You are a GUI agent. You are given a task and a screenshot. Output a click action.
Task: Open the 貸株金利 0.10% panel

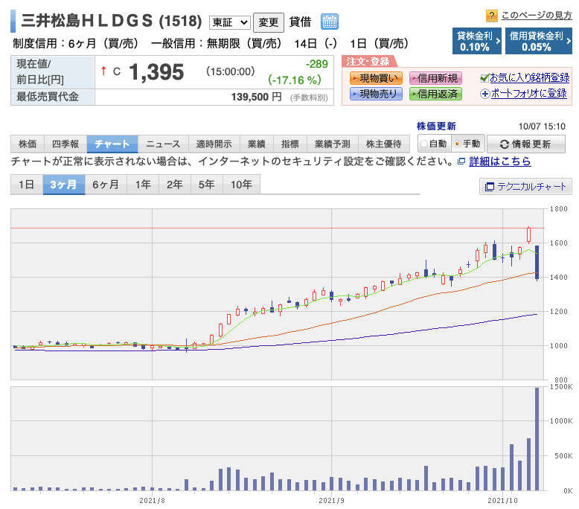pyautogui.click(x=477, y=41)
